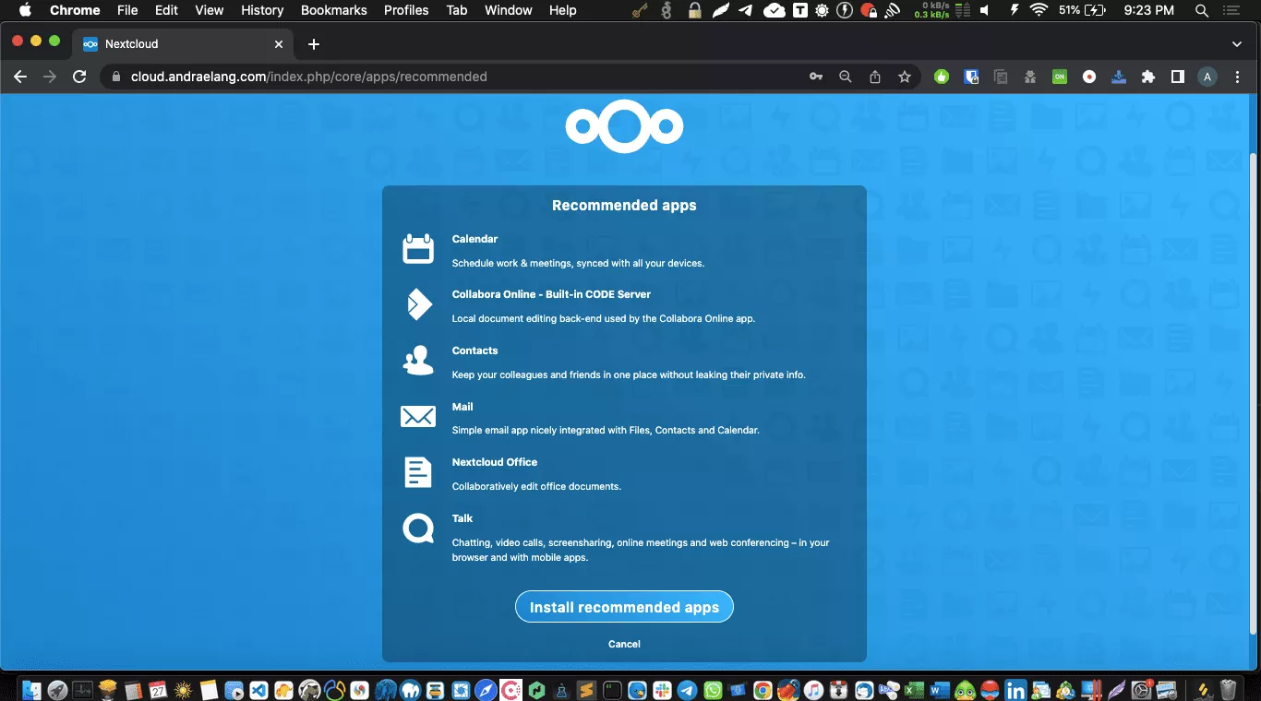Click the Wi-Fi menu bar icon
1261x701 pixels.
coord(1039,10)
